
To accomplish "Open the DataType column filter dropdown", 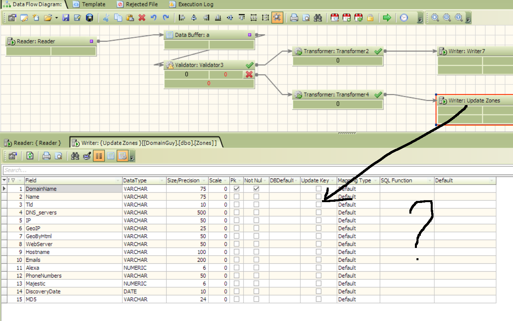I will pyautogui.click(x=162, y=181).
